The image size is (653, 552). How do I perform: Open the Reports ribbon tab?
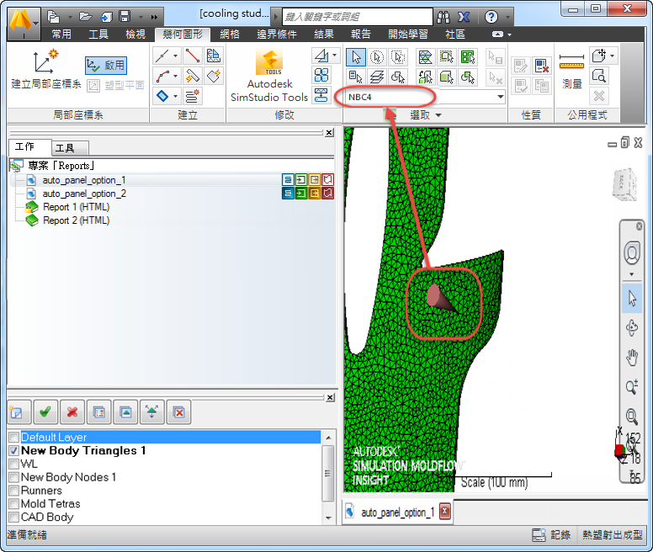click(361, 34)
